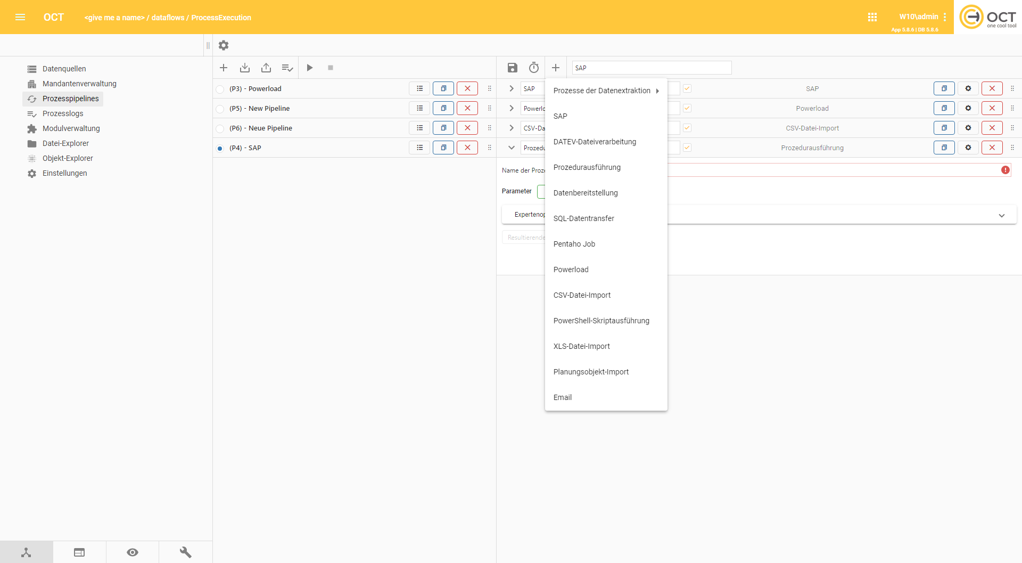
Task: Click the export pipeline upload icon
Action: click(266, 68)
